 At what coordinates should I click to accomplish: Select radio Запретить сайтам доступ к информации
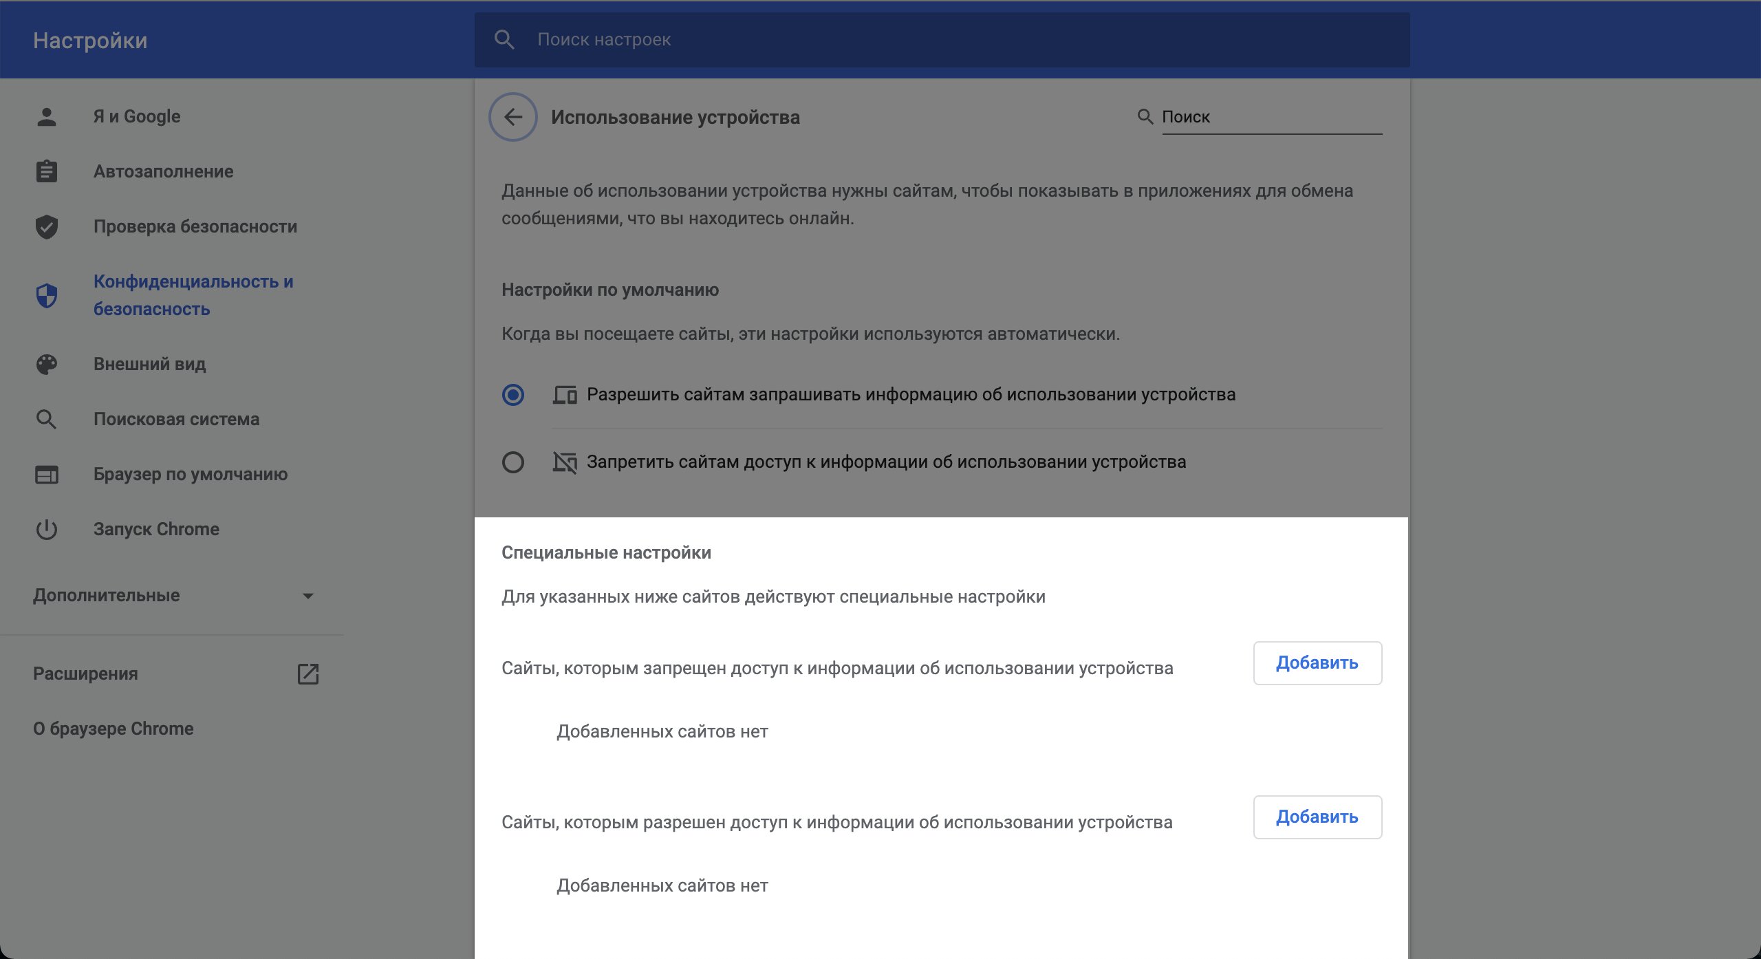(x=513, y=462)
